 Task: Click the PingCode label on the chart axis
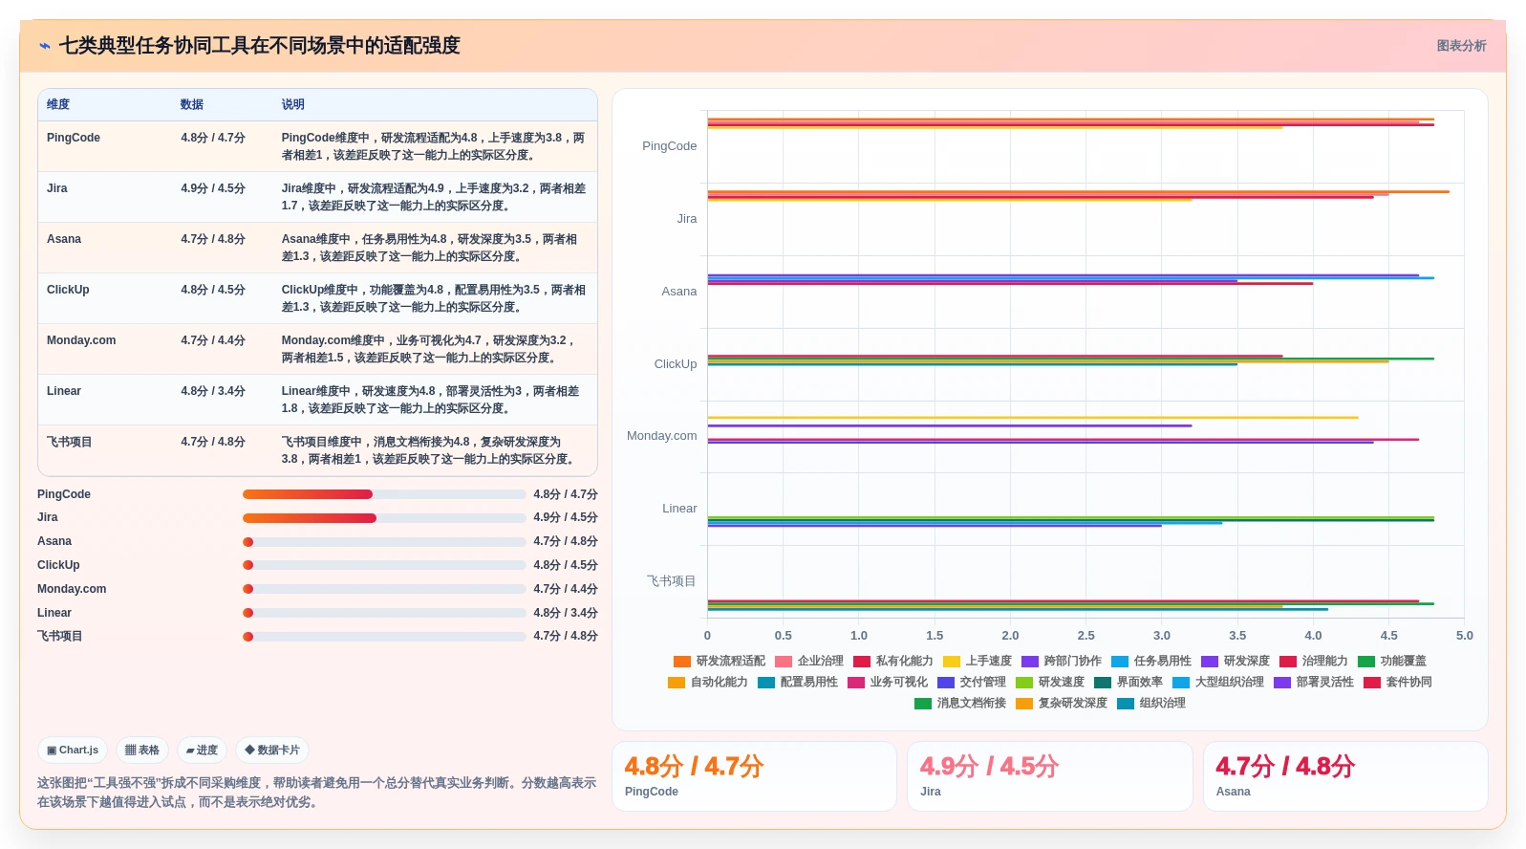click(x=669, y=146)
